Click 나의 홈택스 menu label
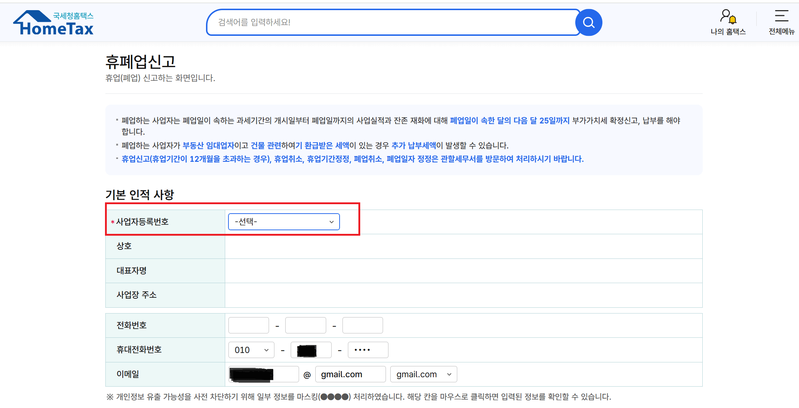The width and height of the screenshot is (799, 408). coord(728,32)
